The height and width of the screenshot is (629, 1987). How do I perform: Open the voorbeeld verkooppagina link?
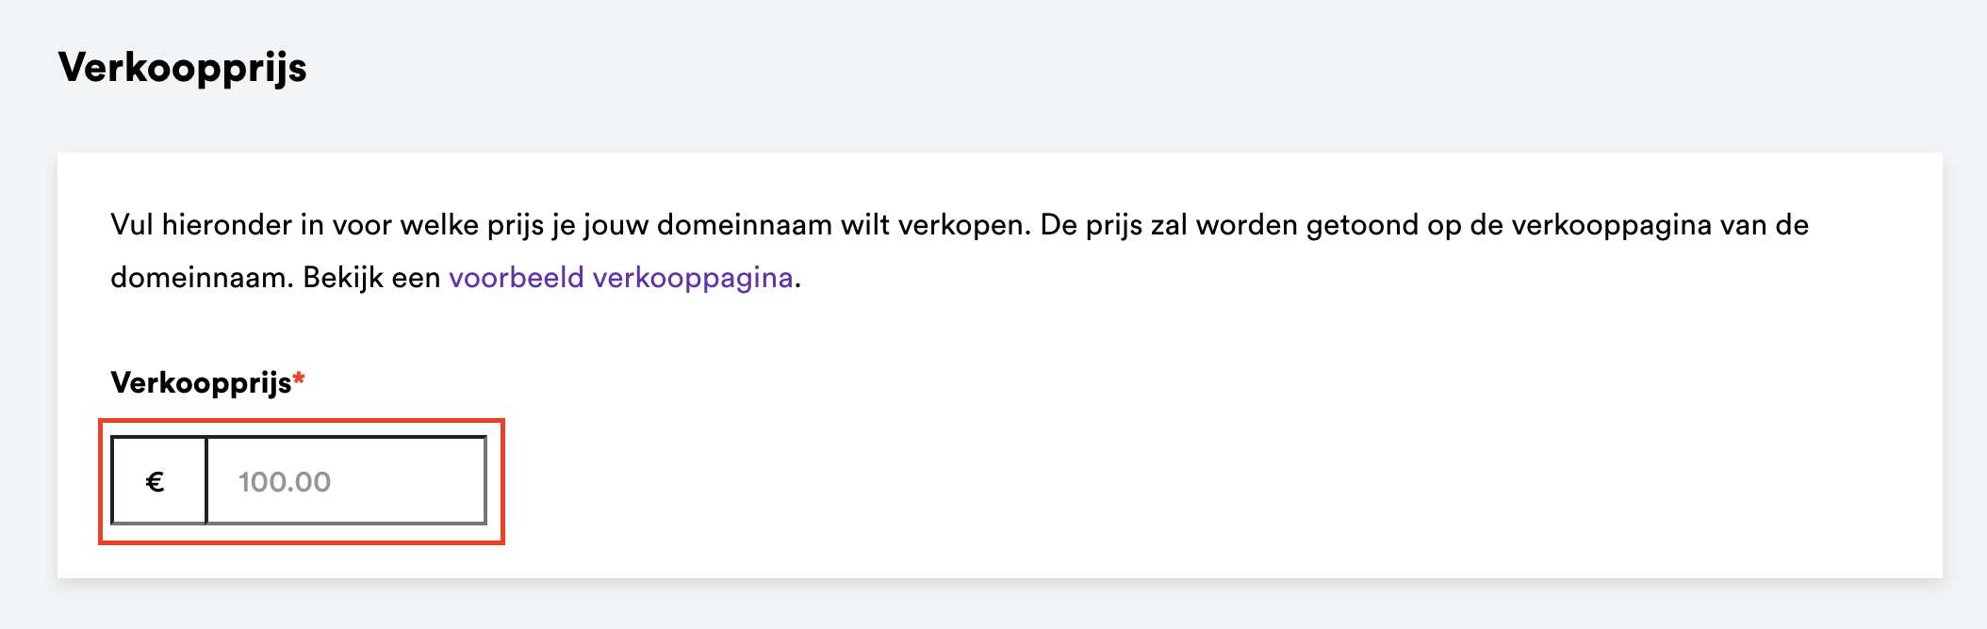click(x=620, y=279)
